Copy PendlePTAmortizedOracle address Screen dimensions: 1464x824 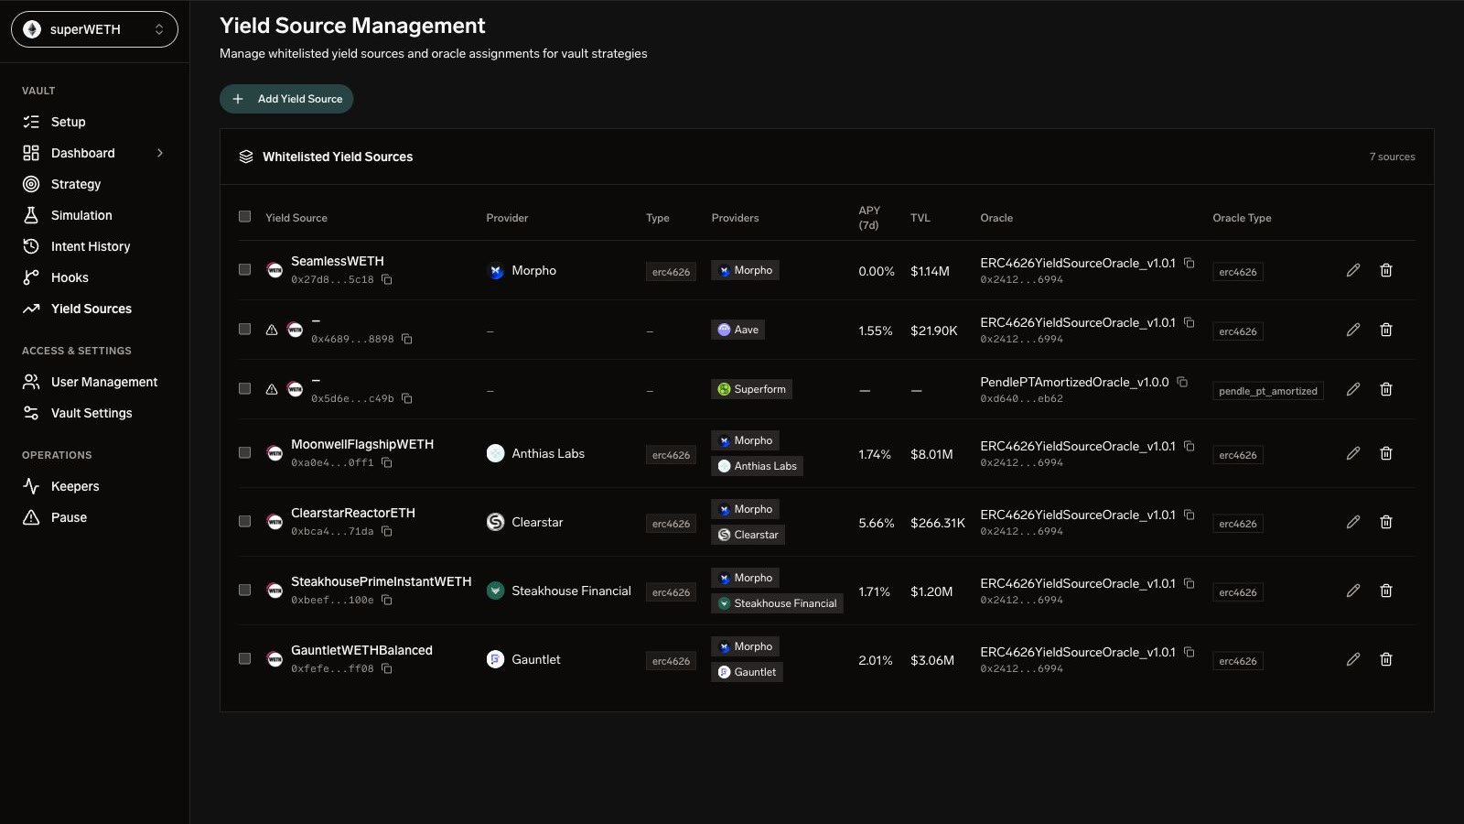(1182, 382)
